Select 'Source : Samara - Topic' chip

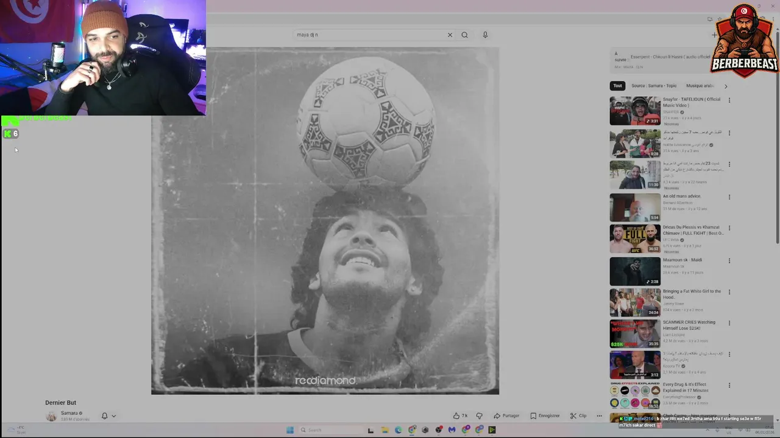pyautogui.click(x=654, y=86)
